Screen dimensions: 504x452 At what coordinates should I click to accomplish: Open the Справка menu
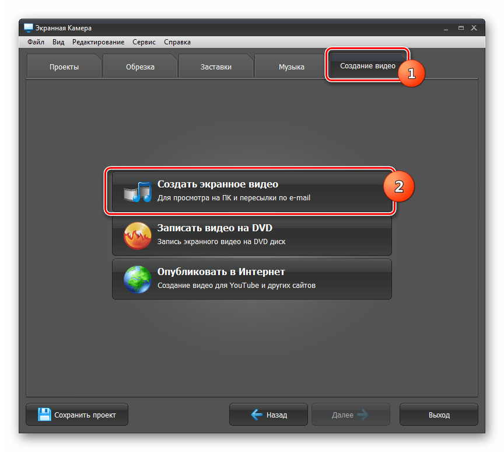[177, 42]
